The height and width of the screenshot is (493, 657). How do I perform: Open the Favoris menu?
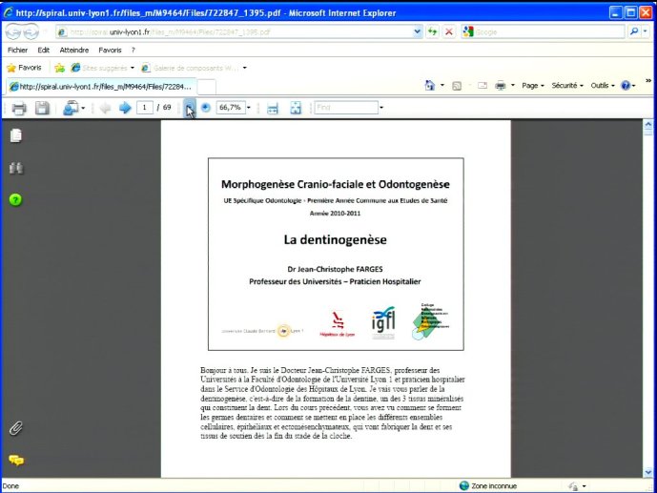111,51
